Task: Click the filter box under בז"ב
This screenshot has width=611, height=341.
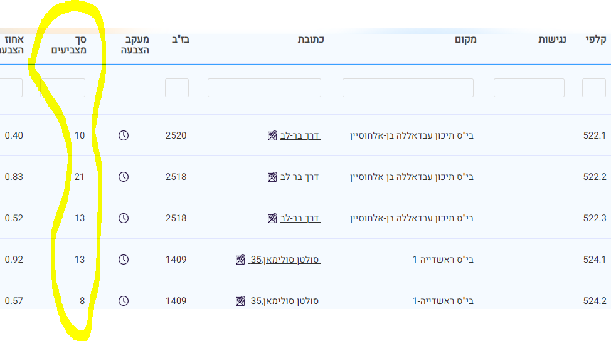Action: tap(177, 88)
